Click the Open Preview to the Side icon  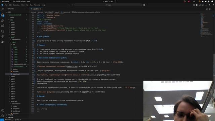point(207,9)
